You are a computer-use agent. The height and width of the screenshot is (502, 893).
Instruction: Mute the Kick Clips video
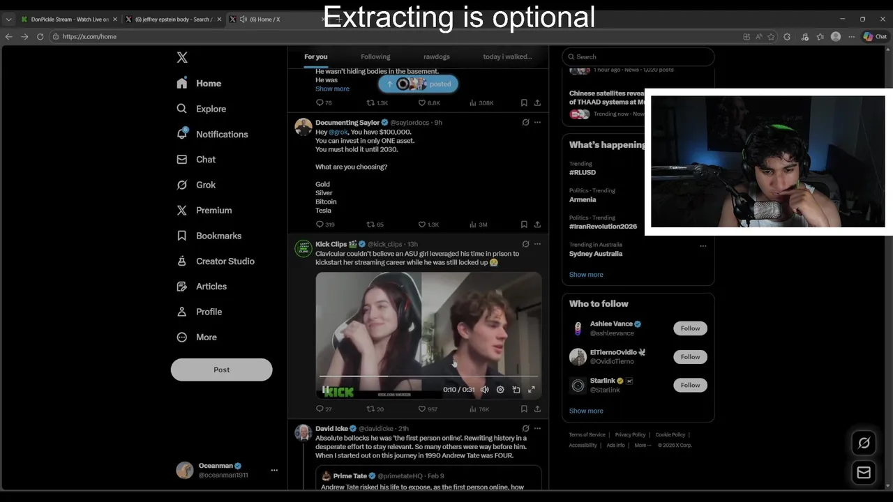pyautogui.click(x=485, y=390)
